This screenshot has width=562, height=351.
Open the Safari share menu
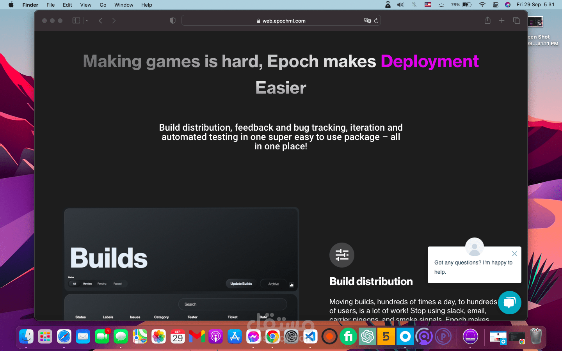coord(487,20)
